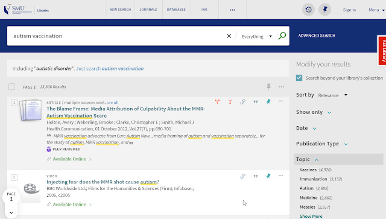
Task: Open the Menu dropdown at top right
Action: click(376, 10)
